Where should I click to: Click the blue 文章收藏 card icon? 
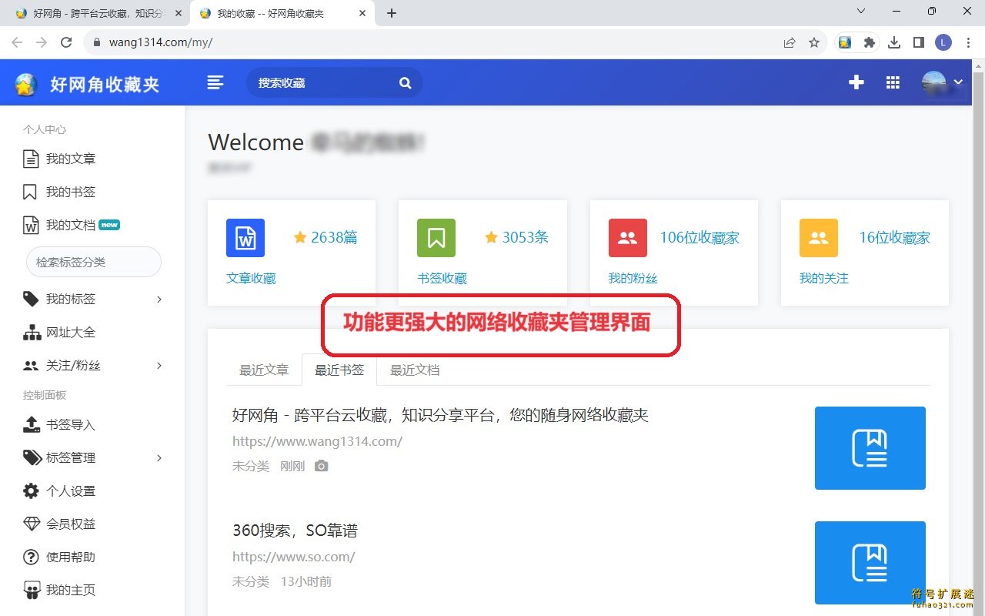click(x=245, y=238)
